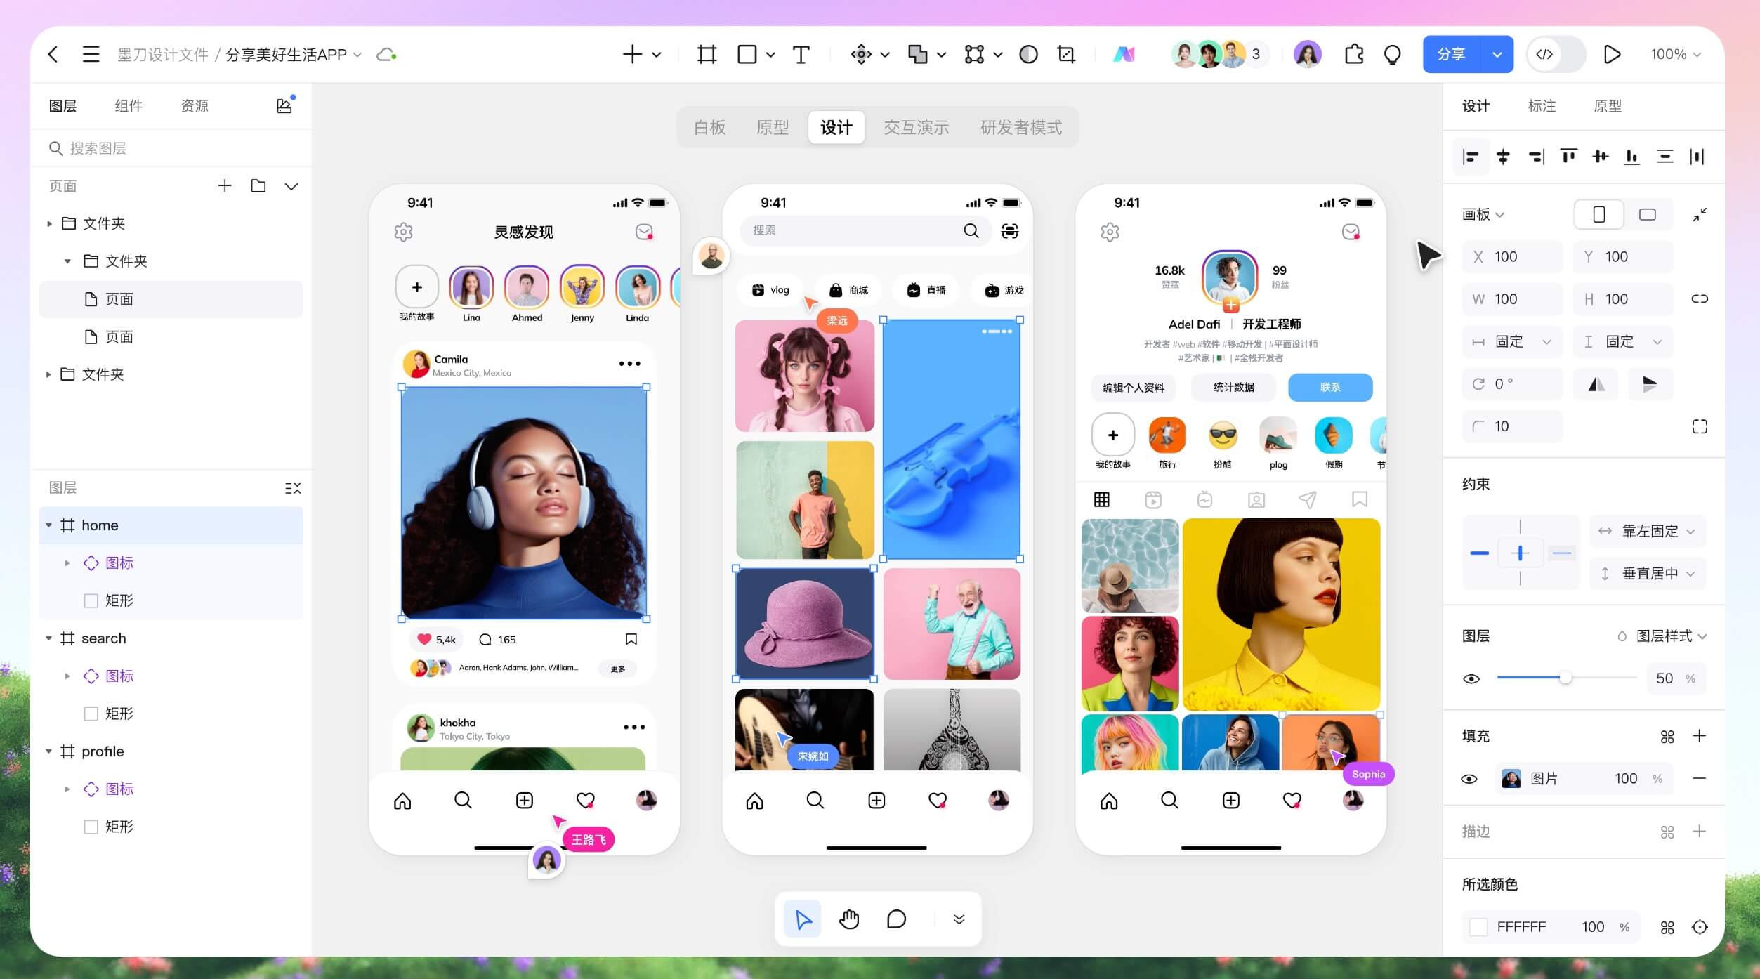Select the Hand tool at the bottom
The height and width of the screenshot is (979, 1760).
(x=849, y=919)
